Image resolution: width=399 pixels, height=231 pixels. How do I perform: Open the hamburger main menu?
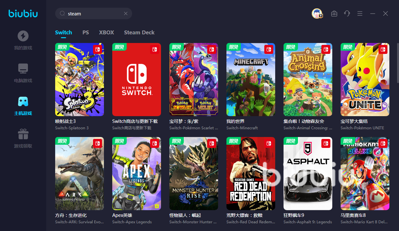360,13
